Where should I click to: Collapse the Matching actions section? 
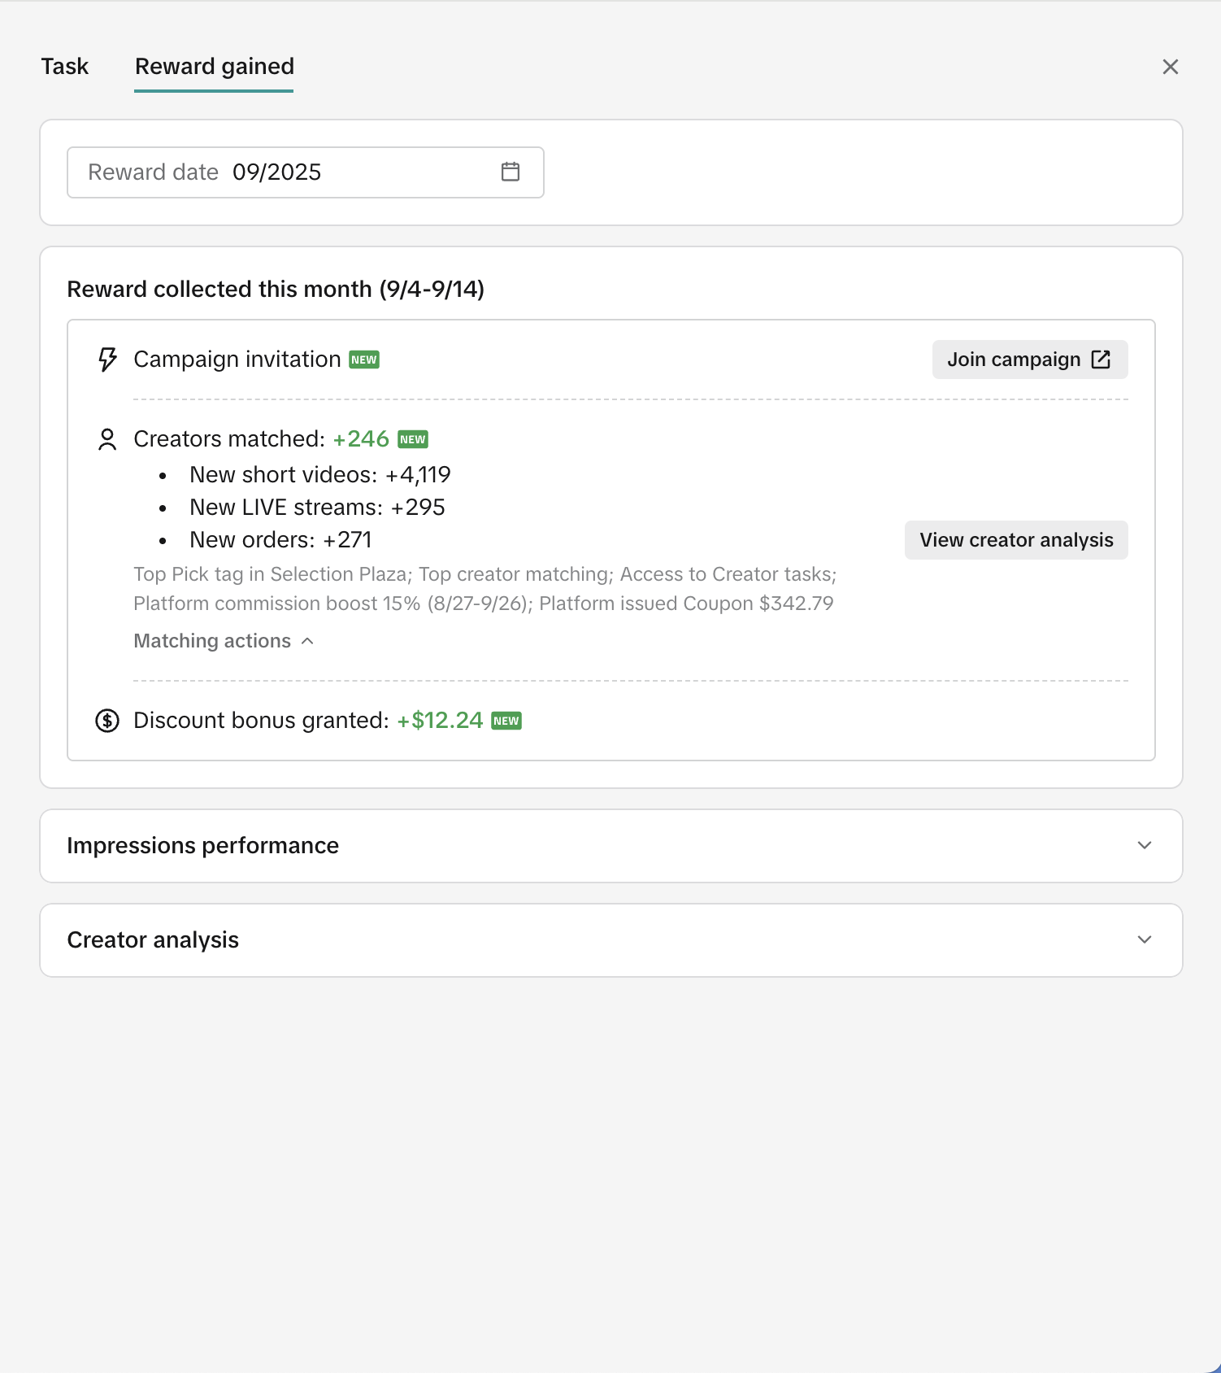tap(224, 641)
